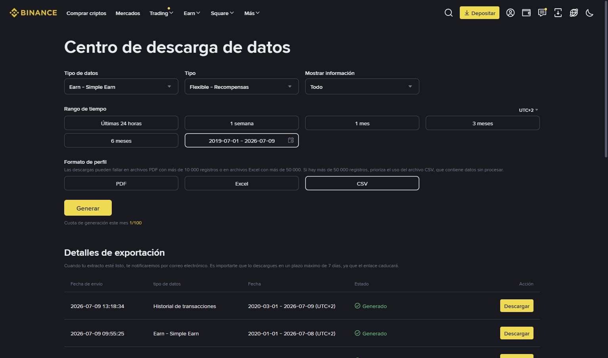Open the Tipo de datos dropdown
Screen dimensions: 608x358
coord(121,86)
